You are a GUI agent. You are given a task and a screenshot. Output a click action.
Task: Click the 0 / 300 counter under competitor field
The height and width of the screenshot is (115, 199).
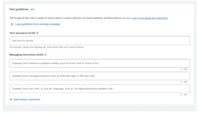[x=184, y=69]
